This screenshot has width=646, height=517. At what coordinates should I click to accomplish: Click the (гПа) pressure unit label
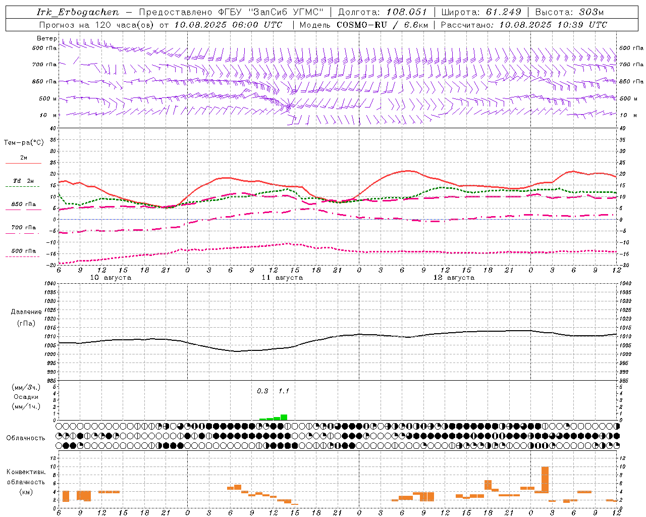[x=26, y=323]
